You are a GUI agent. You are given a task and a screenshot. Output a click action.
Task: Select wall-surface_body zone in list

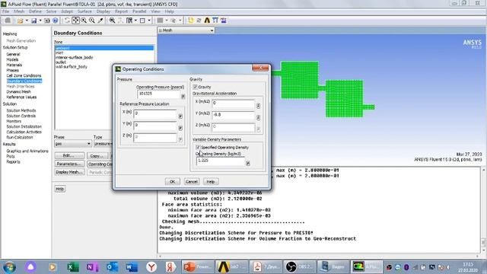point(72,67)
